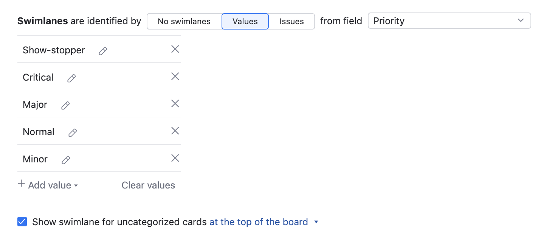The image size is (555, 243).
Task: Select the No swimlanes option
Action: 184,22
